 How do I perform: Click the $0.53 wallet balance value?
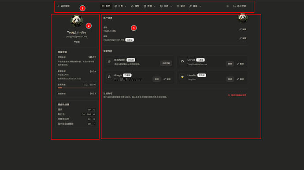coord(93,94)
